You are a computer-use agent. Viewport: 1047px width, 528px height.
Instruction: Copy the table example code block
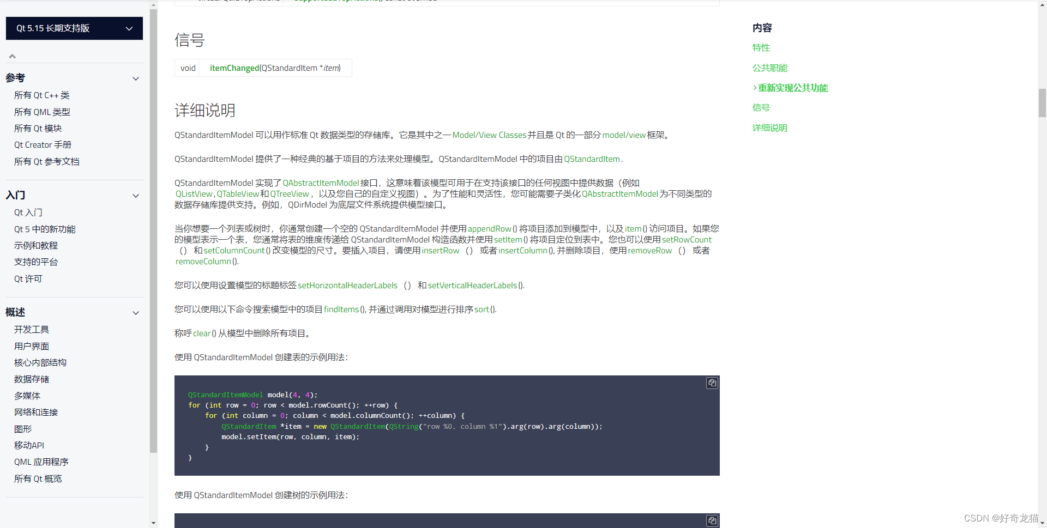[712, 383]
